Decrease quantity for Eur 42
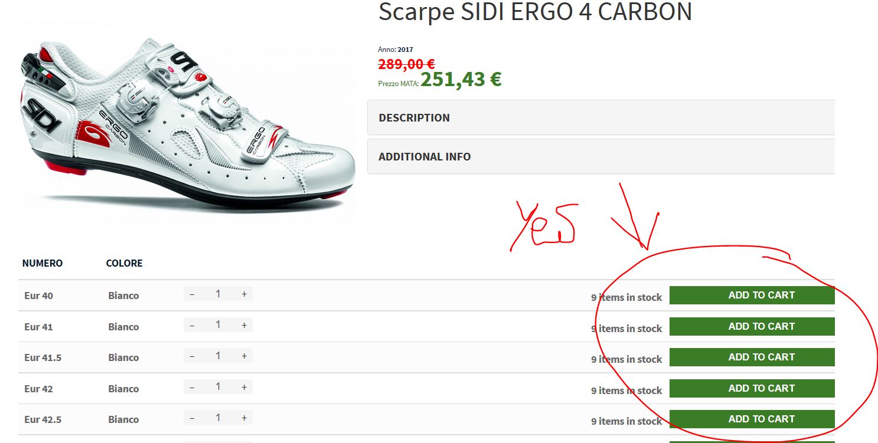 192,387
